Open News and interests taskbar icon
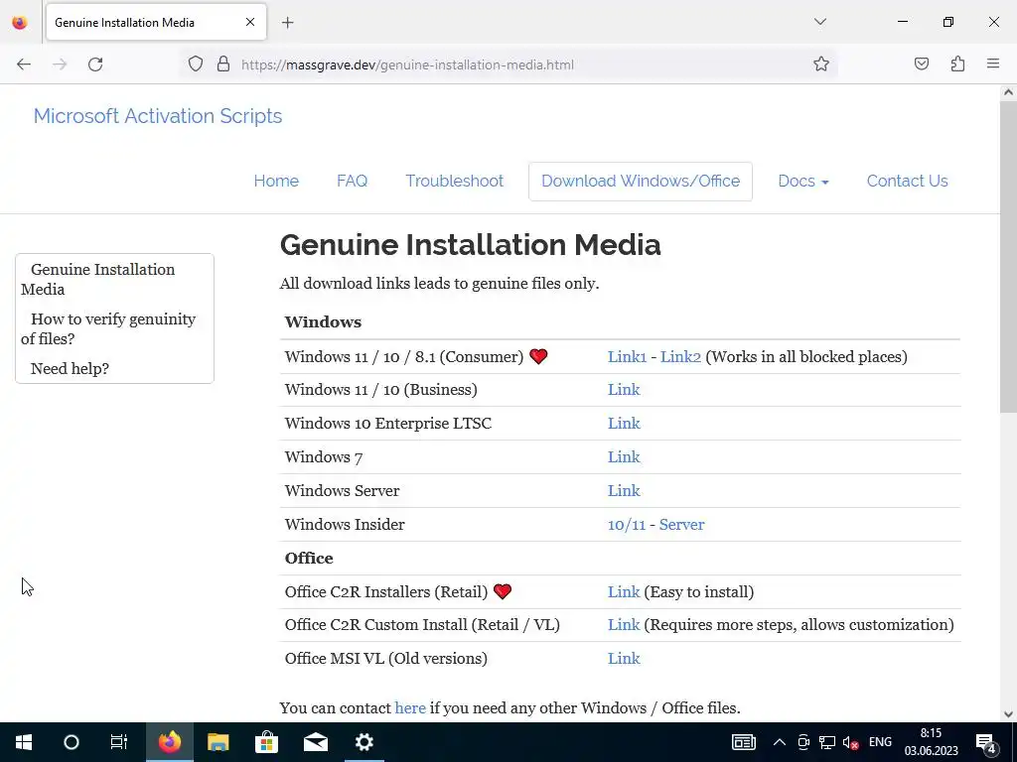1017x762 pixels. (743, 742)
